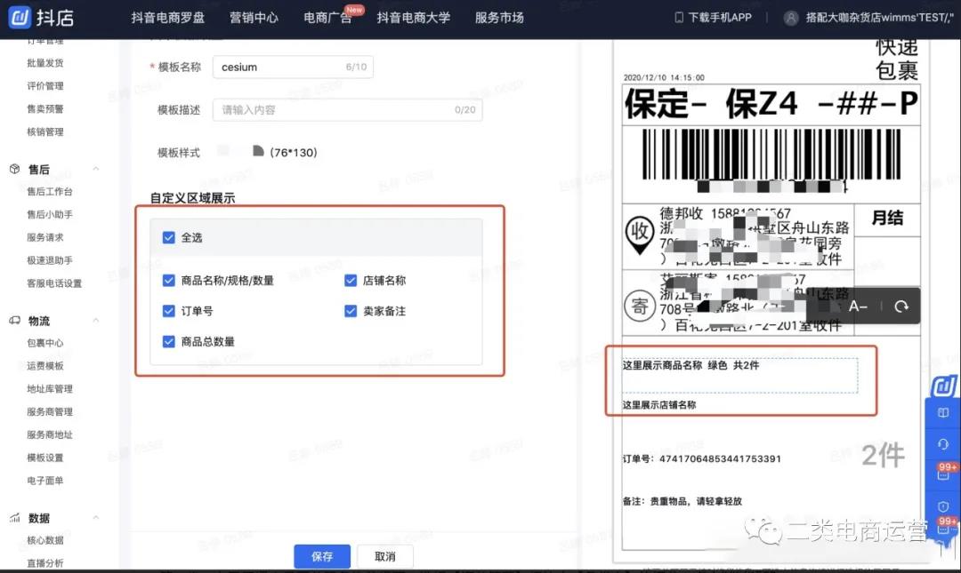Viewport: 961px width, 573px height.
Task: Open 电商广告 in top navigation
Action: click(327, 18)
